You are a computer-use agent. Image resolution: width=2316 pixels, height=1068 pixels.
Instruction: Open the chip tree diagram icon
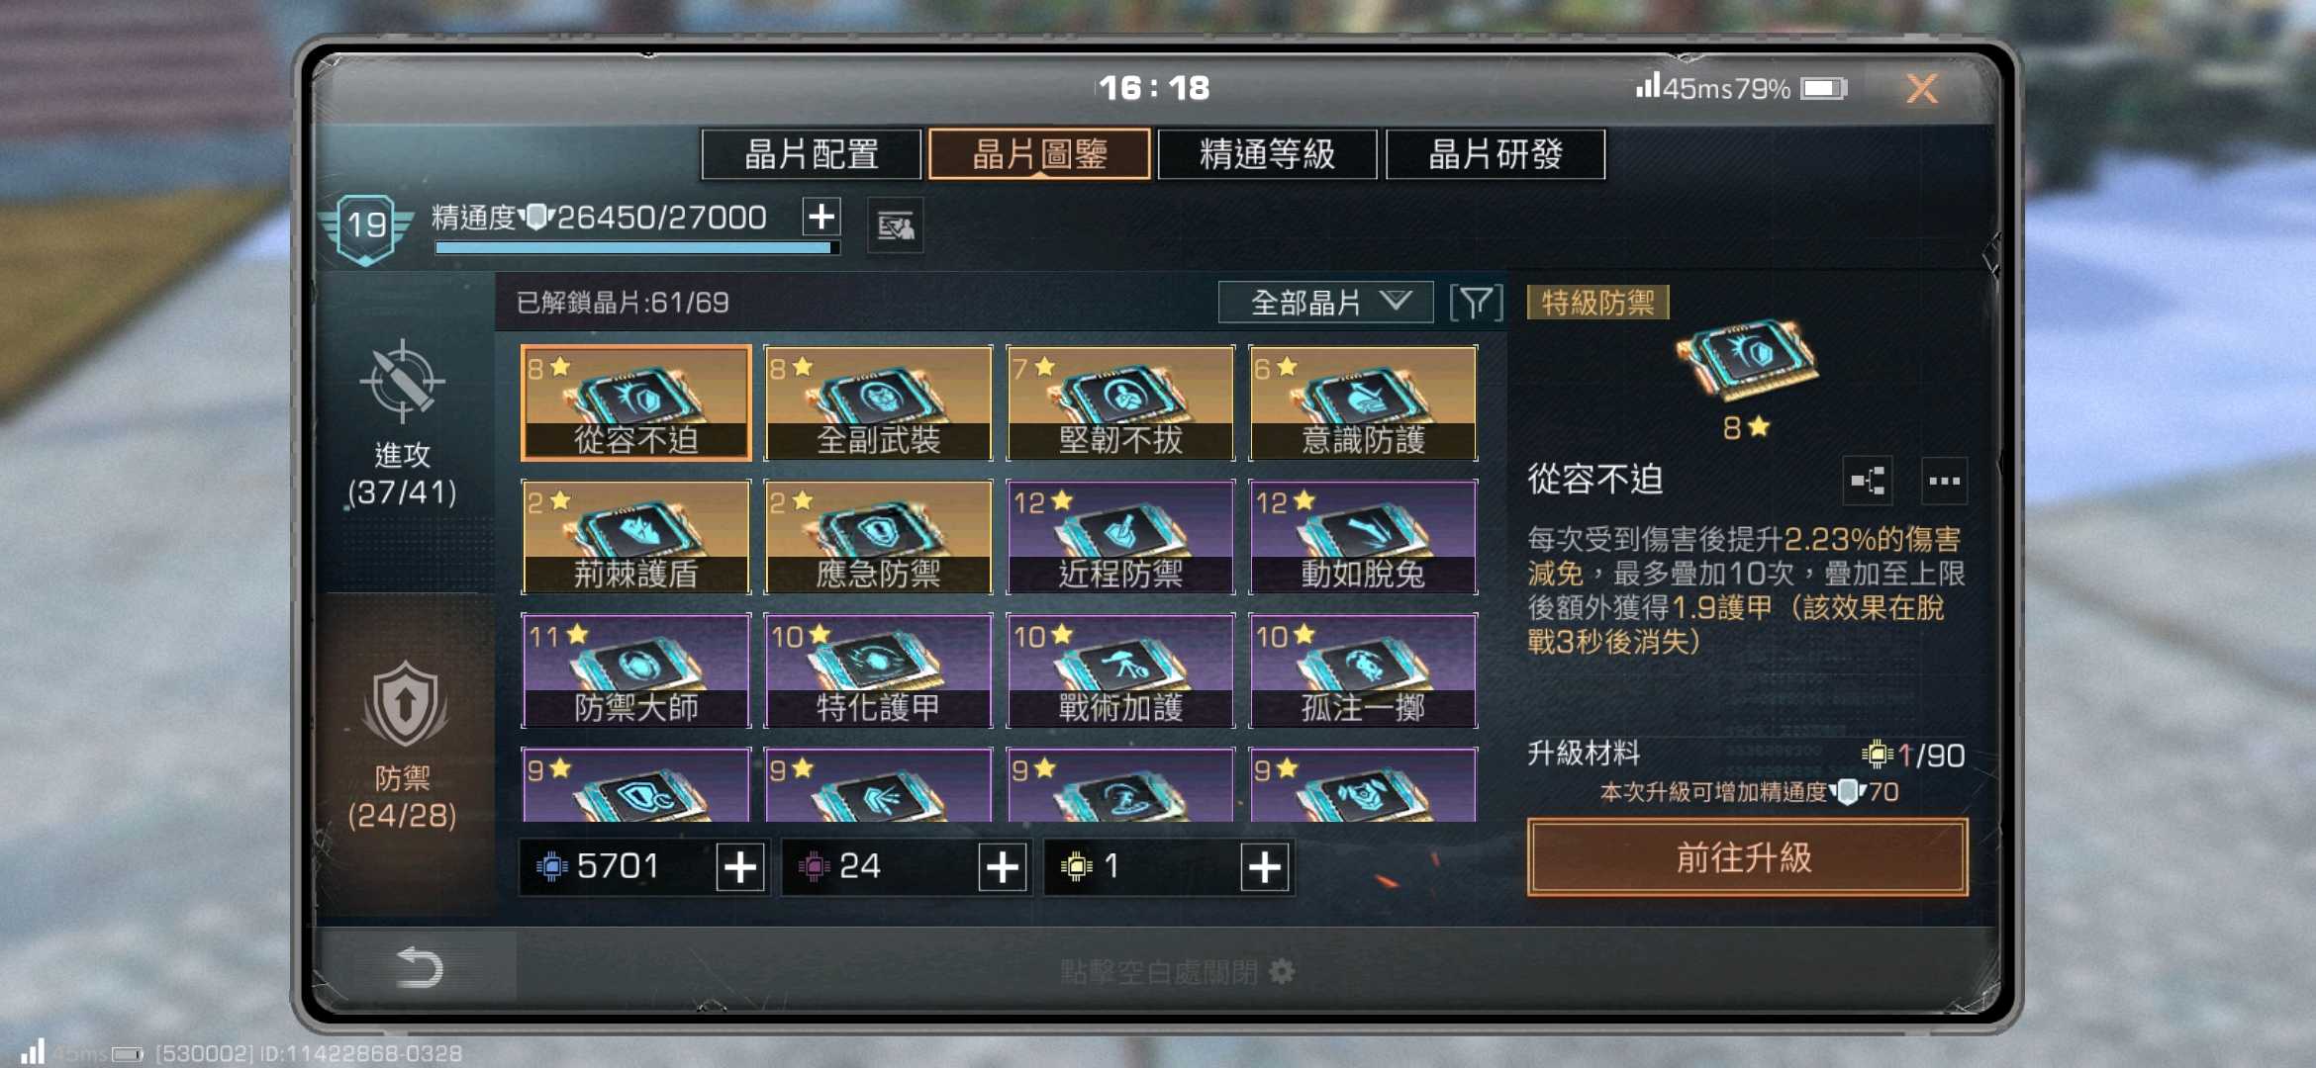point(1868,482)
